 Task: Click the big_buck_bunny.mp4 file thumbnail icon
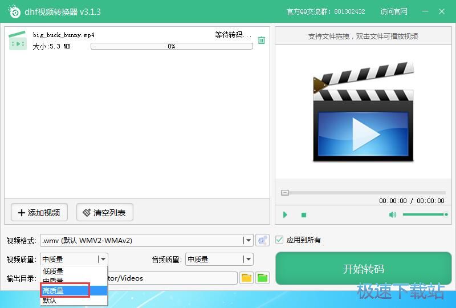coord(18,40)
